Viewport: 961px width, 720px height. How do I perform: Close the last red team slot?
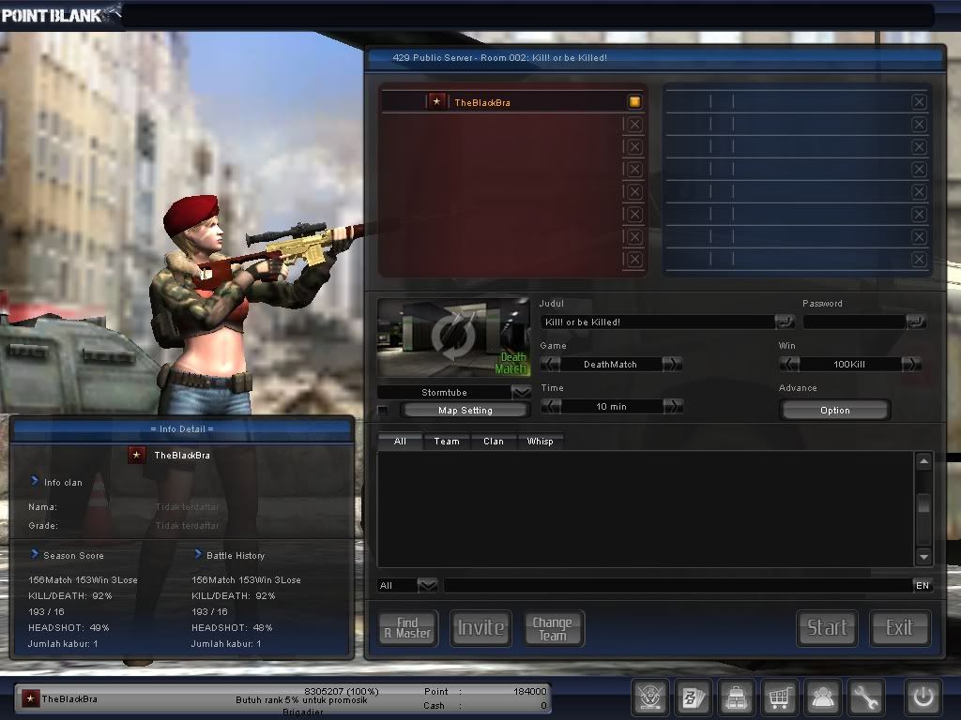634,259
